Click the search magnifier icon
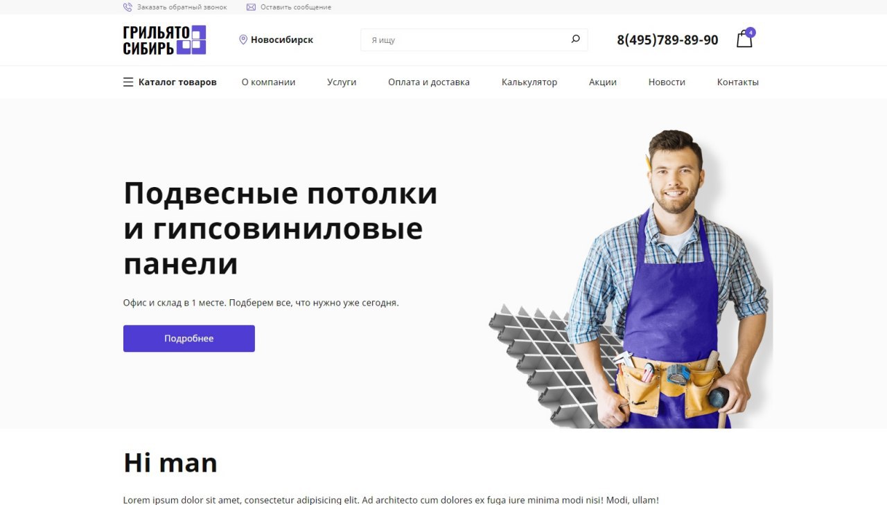The height and width of the screenshot is (505, 887). (575, 39)
